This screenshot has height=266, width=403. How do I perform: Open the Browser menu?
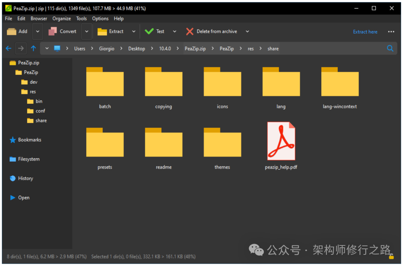39,19
